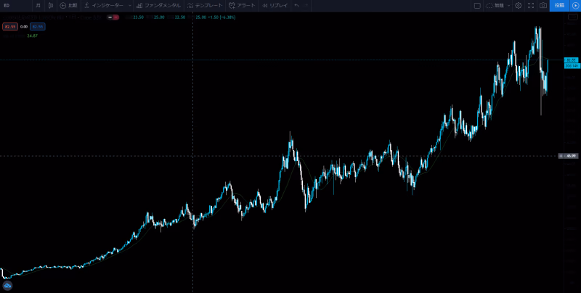The width and height of the screenshot is (581, 293).
Task: Select the 月 monthly timeframe selector
Action: tap(38, 5)
